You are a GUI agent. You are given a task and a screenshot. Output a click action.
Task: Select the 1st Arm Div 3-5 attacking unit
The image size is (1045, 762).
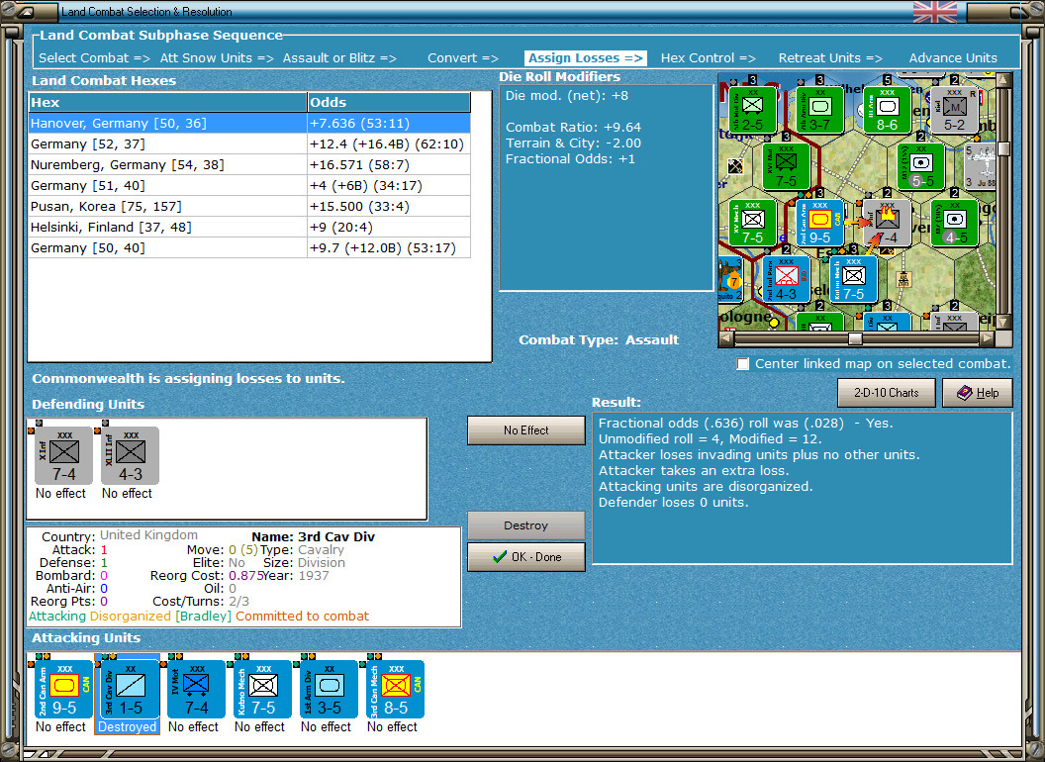click(329, 690)
